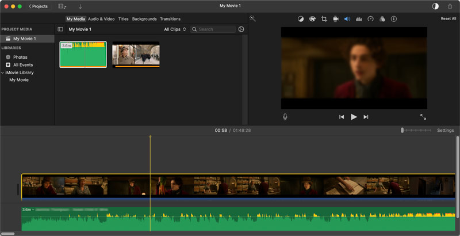This screenshot has width=460, height=236.
Task: Select the green audio track in timeline
Action: pyautogui.click(x=238, y=219)
